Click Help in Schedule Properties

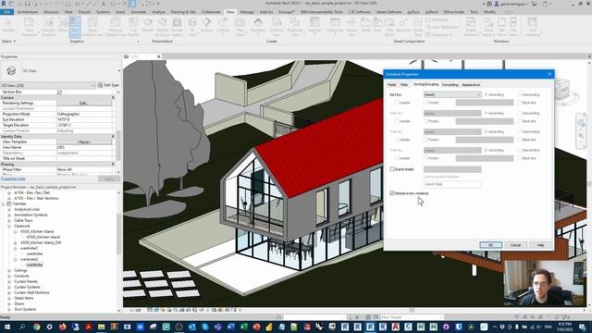point(540,245)
